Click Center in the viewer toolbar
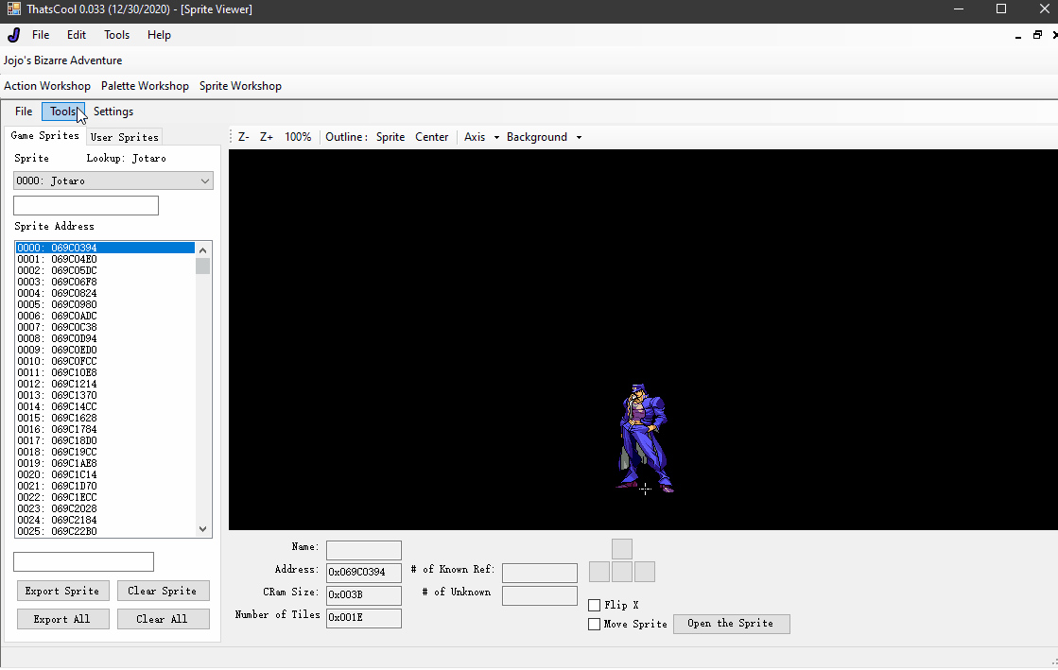Screen dimensions: 1058x670 [x=432, y=137]
